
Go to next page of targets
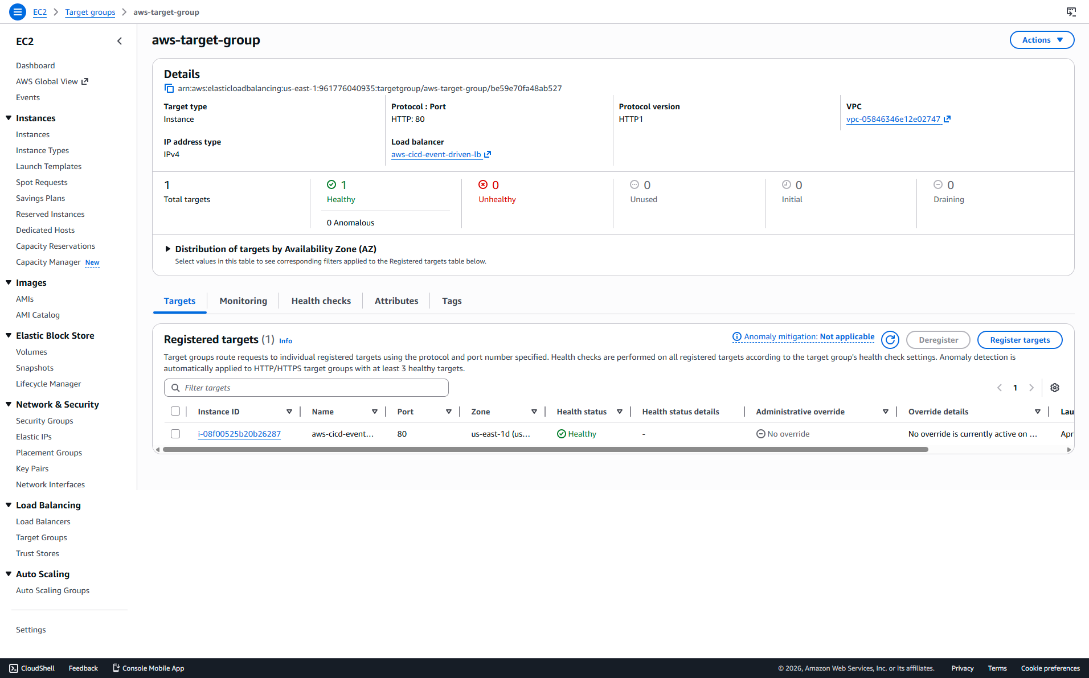[x=1031, y=388]
